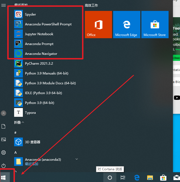180x182 pixels.
Task: Click YouTube icon in background window
Action: coord(177,98)
